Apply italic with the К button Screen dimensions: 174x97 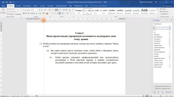[x=26, y=13]
